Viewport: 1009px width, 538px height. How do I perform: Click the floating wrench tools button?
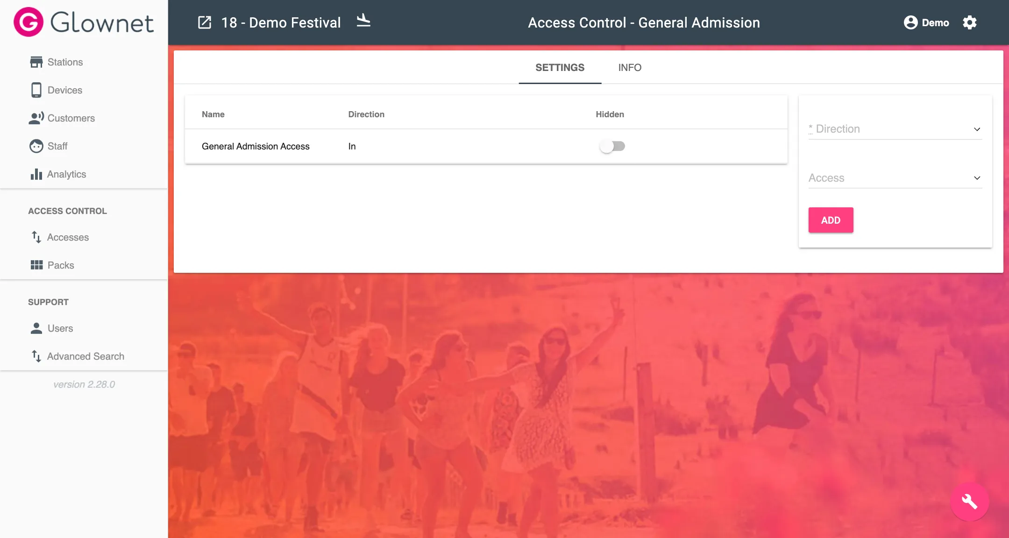point(970,502)
